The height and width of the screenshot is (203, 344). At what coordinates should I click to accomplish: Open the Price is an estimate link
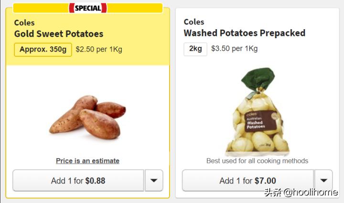87,161
